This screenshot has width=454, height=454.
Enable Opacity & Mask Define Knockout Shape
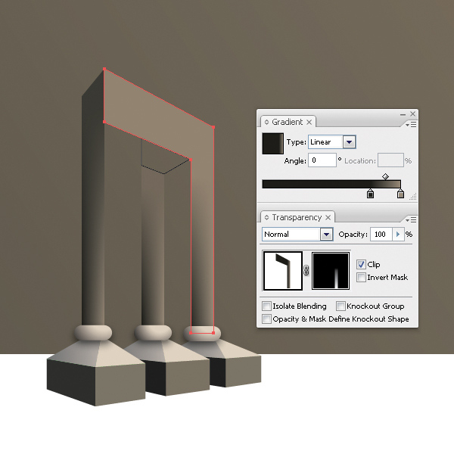click(x=266, y=319)
